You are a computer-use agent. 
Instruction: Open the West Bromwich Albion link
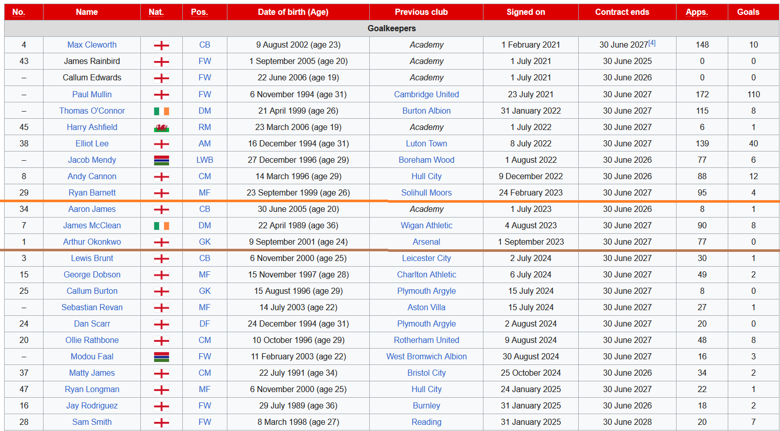[427, 356]
